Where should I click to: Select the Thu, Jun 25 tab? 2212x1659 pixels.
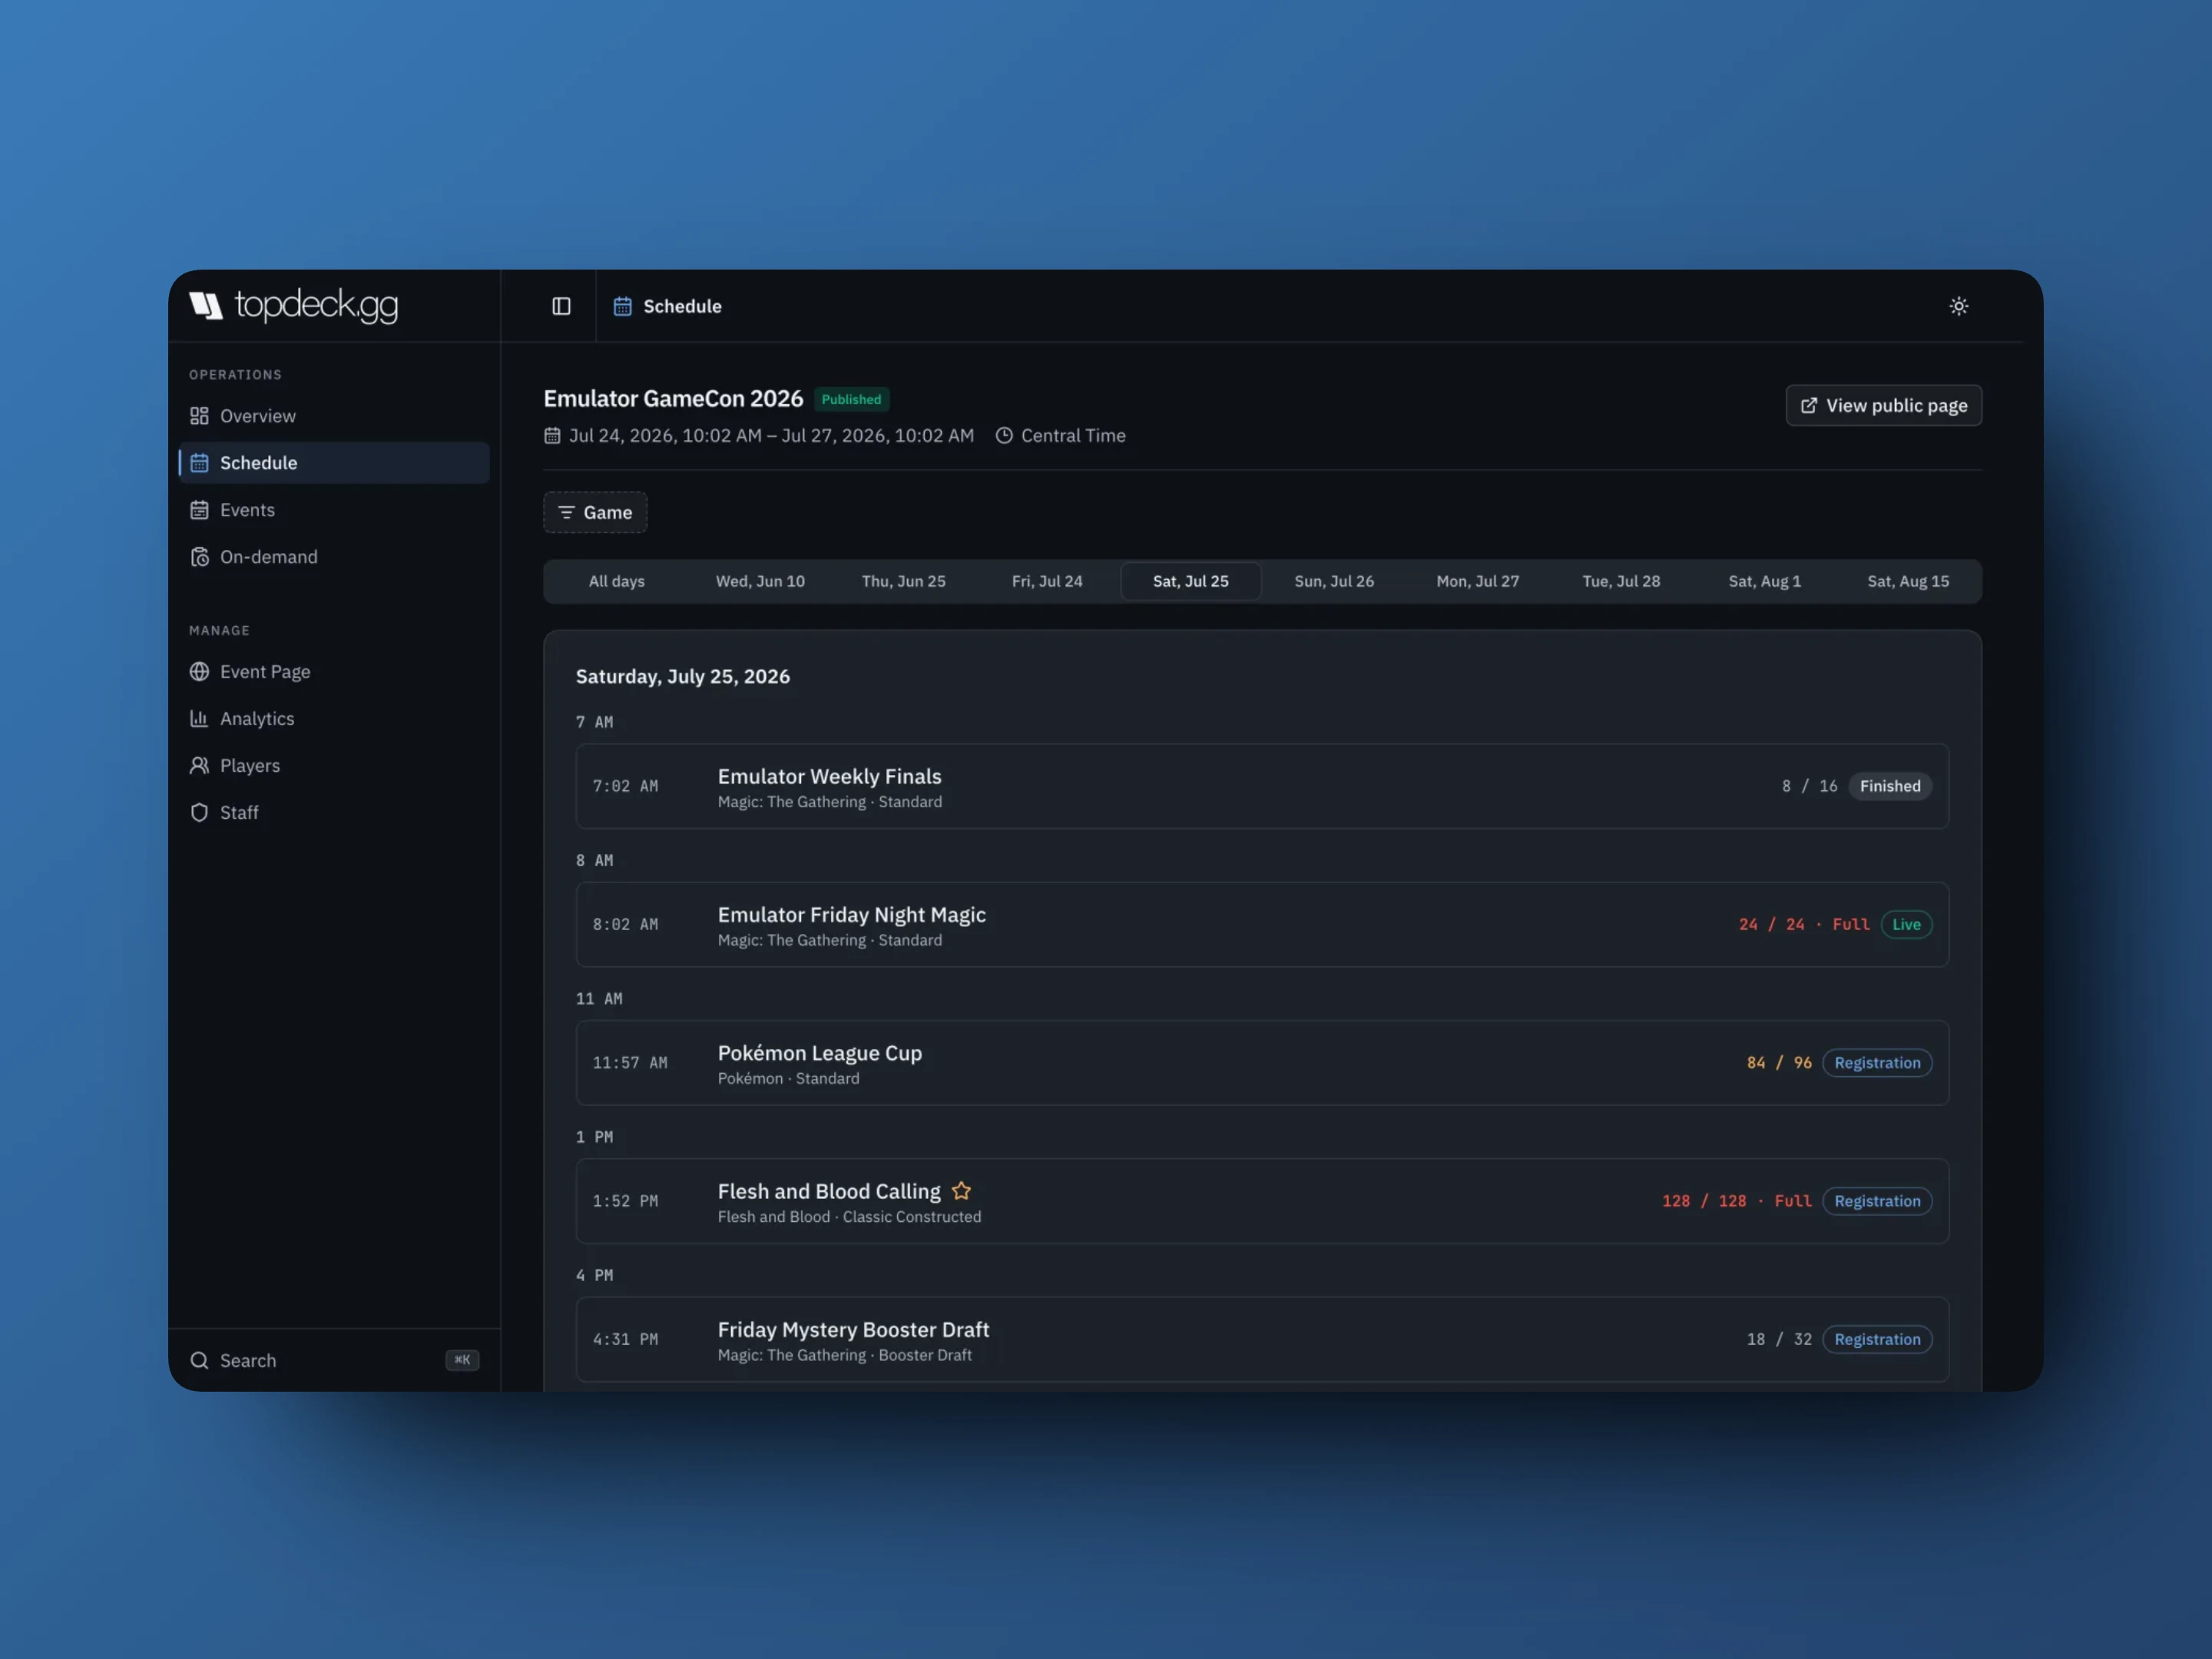click(x=903, y=581)
